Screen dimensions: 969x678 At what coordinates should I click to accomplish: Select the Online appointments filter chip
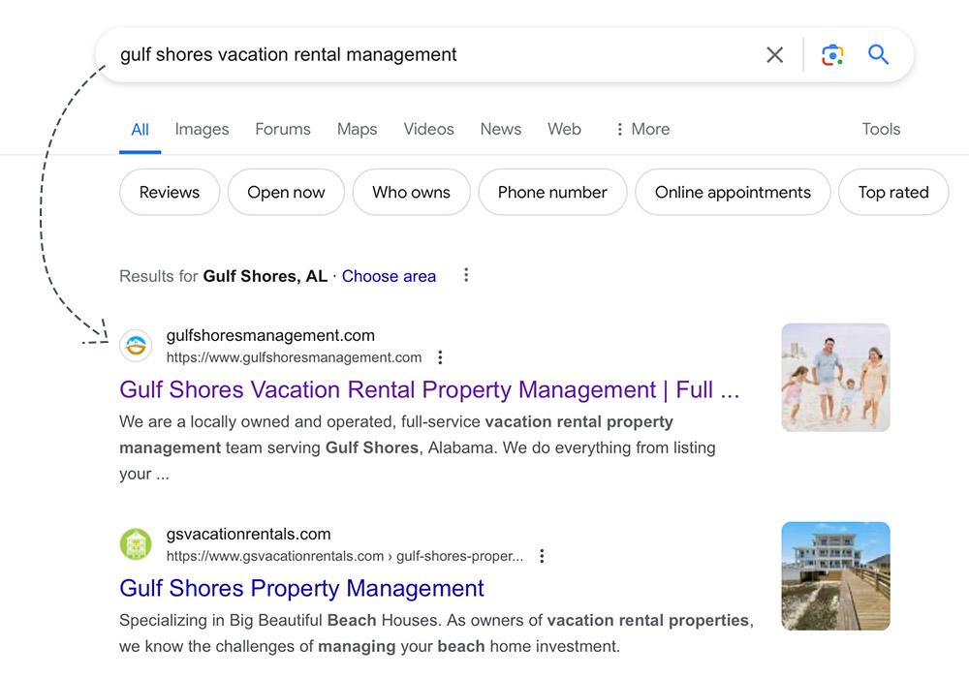(x=733, y=192)
